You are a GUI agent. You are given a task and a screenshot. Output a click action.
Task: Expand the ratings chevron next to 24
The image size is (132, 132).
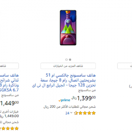(71, 113)
